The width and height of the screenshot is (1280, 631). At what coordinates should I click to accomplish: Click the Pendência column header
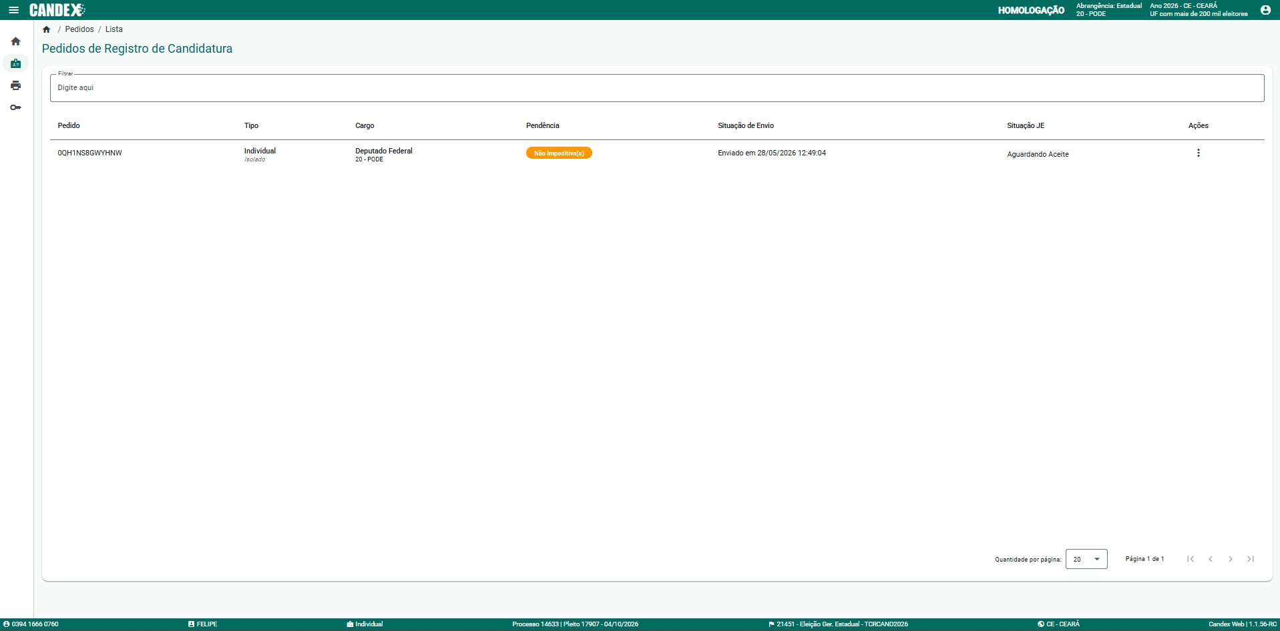point(543,125)
